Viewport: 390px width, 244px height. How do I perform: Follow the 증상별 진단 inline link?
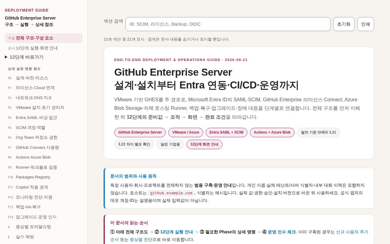pyautogui.click(x=141, y=239)
